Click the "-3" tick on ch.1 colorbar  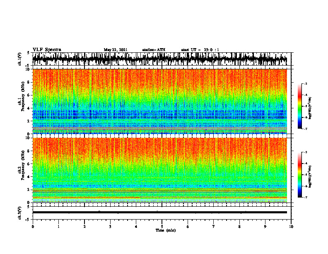(306, 83)
